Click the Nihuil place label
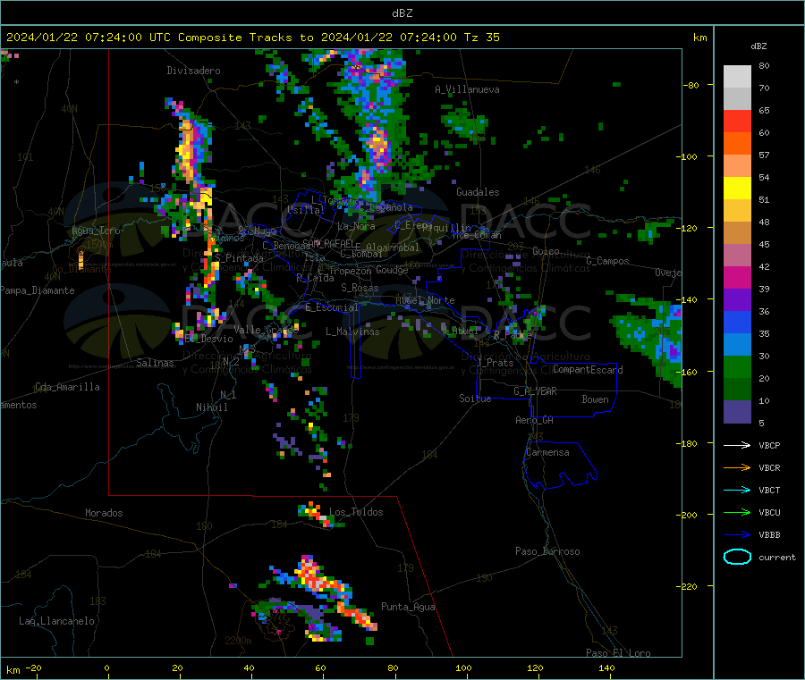The image size is (805, 680). (211, 407)
